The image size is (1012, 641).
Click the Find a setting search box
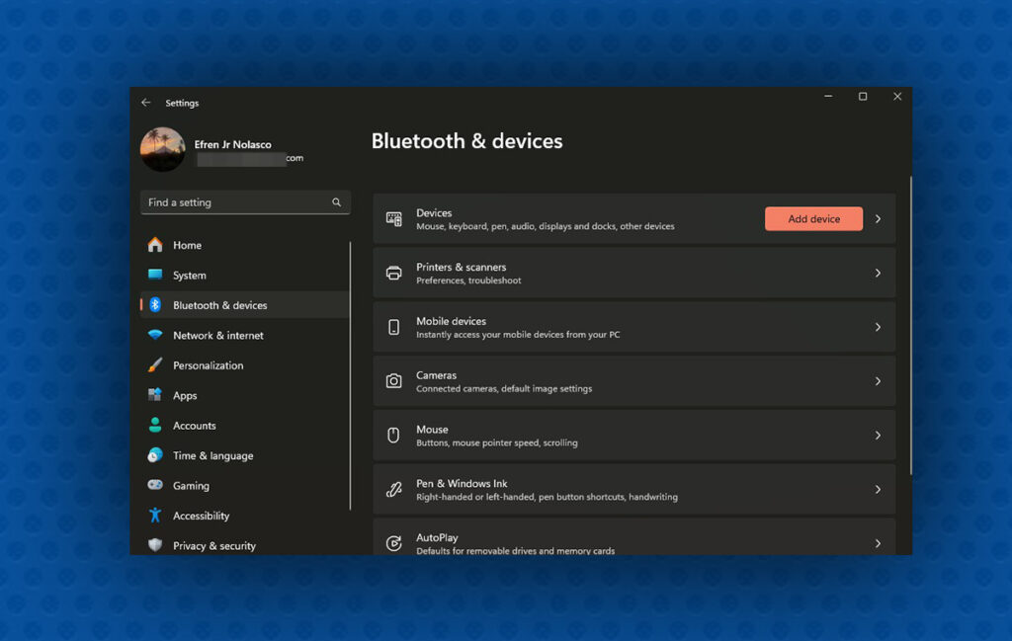point(245,201)
